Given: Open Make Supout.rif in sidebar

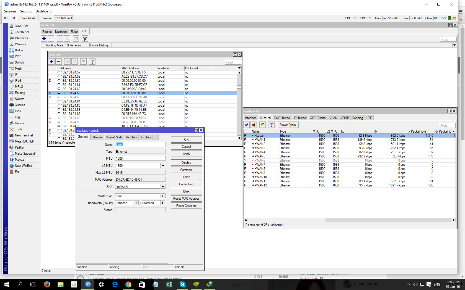Looking at the screenshot, I should [25, 154].
